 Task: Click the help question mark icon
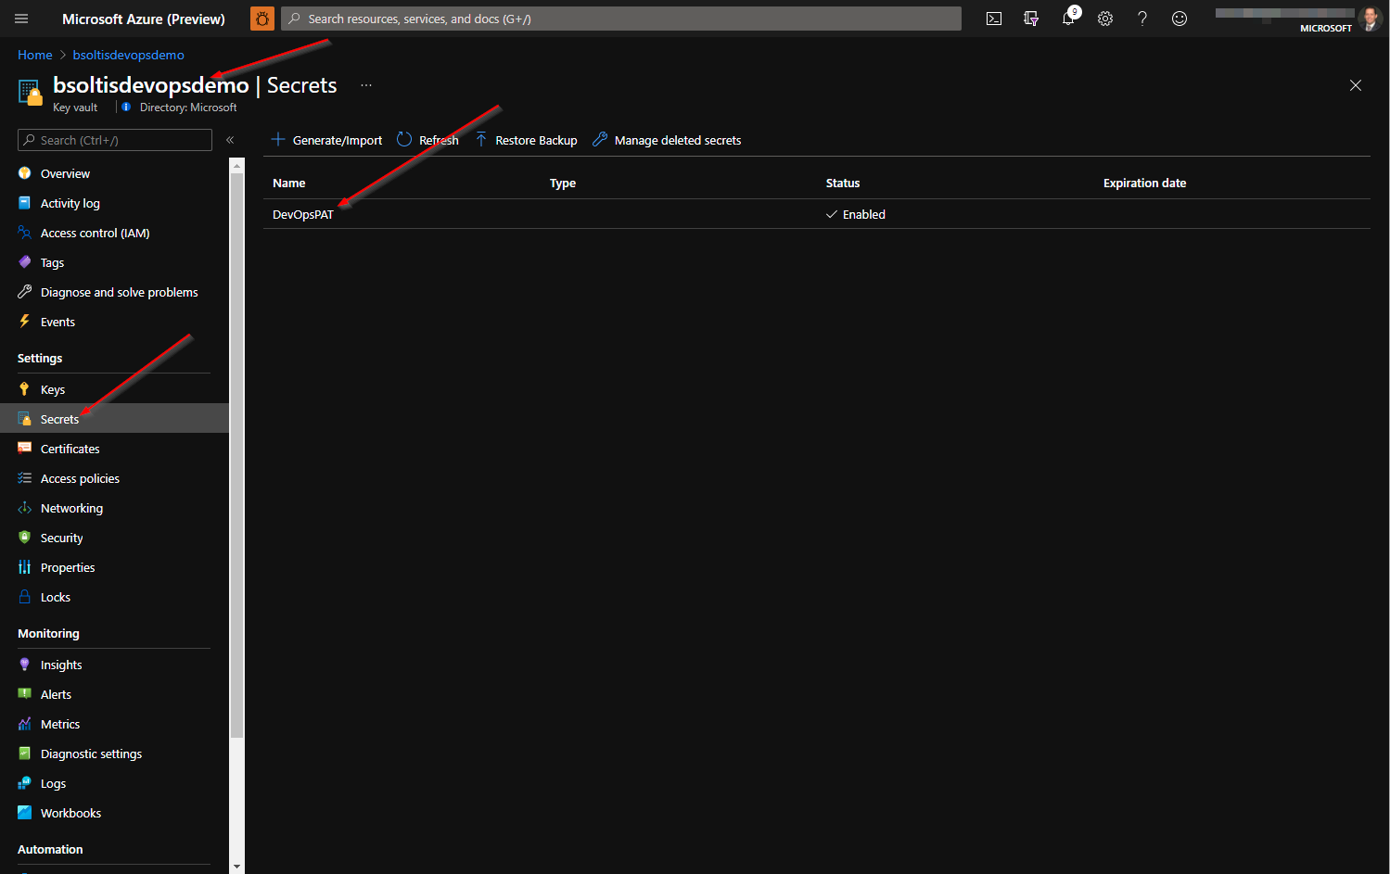pyautogui.click(x=1142, y=19)
